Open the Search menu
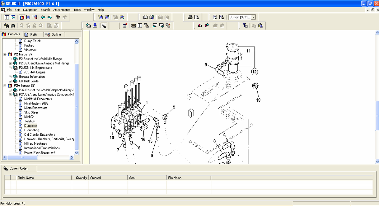Viewport: 379px width, 206px height. [45, 10]
